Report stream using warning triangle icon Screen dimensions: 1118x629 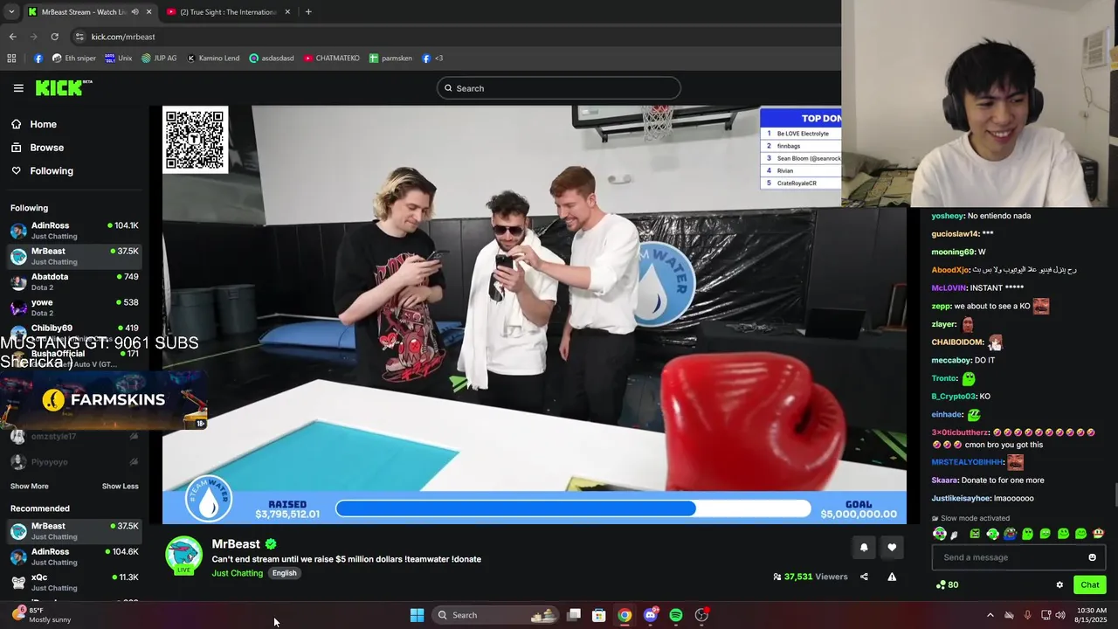click(x=892, y=577)
